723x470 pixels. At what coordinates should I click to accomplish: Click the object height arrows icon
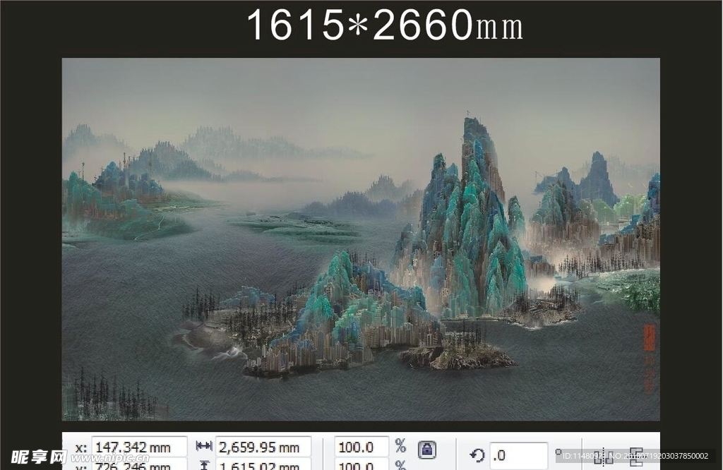coord(203,465)
